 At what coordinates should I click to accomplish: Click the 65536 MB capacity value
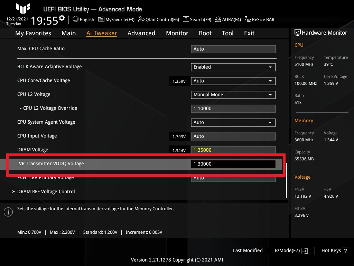304,159
